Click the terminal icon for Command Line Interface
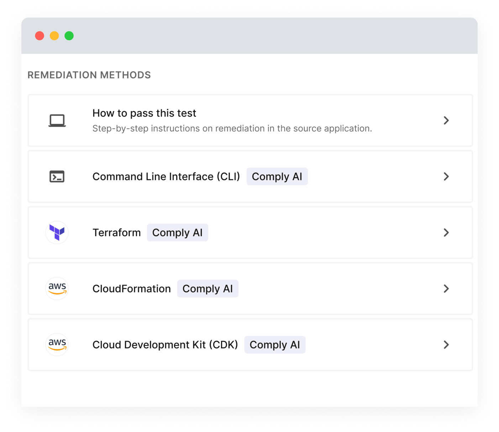The width and height of the screenshot is (499, 432). (57, 177)
